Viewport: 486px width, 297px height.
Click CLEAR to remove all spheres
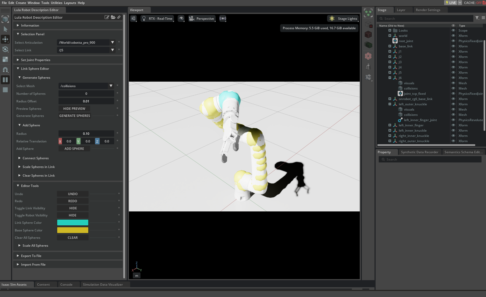click(x=72, y=237)
